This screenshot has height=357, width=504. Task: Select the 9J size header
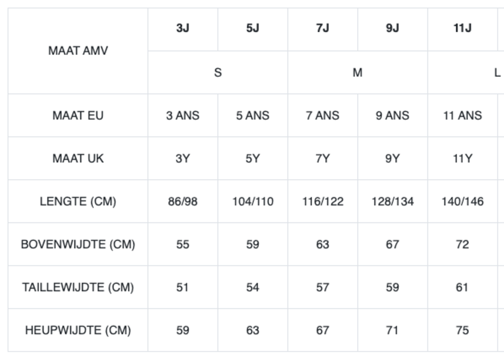coord(392,29)
